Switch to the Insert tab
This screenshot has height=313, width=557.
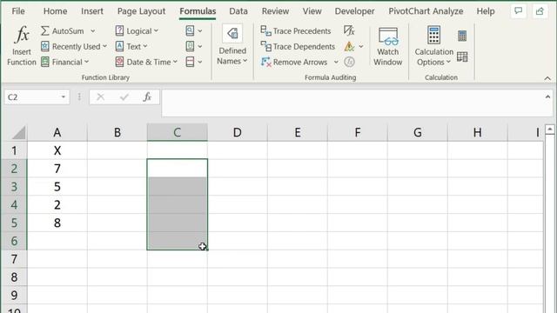tap(92, 11)
